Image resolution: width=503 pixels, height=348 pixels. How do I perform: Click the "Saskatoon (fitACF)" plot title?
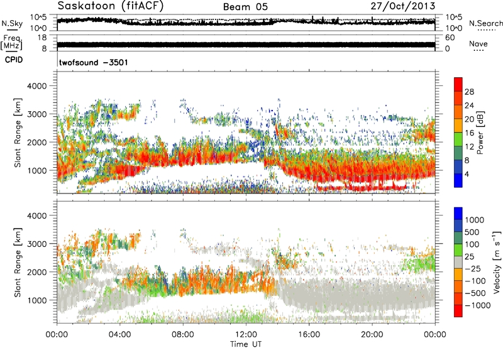pyautogui.click(x=111, y=6)
